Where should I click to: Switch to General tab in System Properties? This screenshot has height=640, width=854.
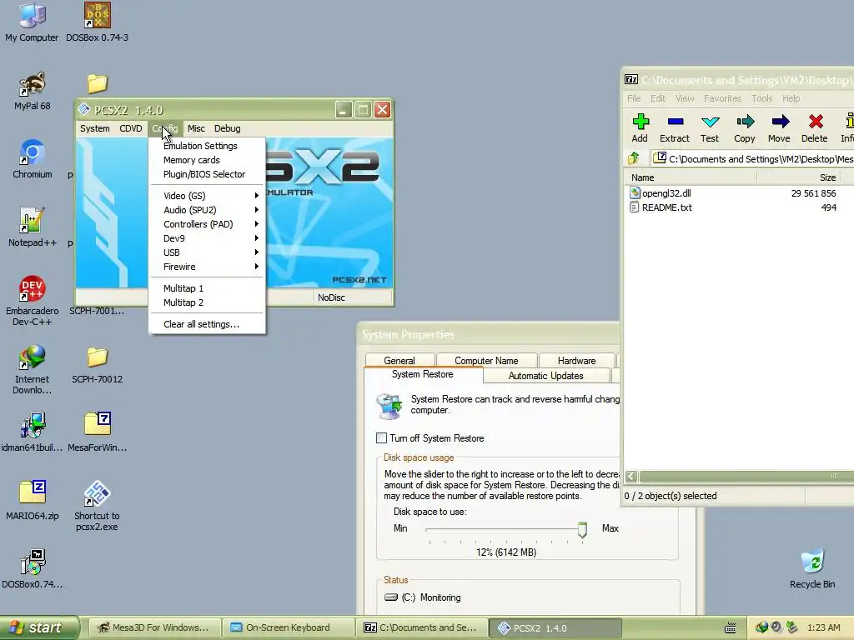click(399, 360)
